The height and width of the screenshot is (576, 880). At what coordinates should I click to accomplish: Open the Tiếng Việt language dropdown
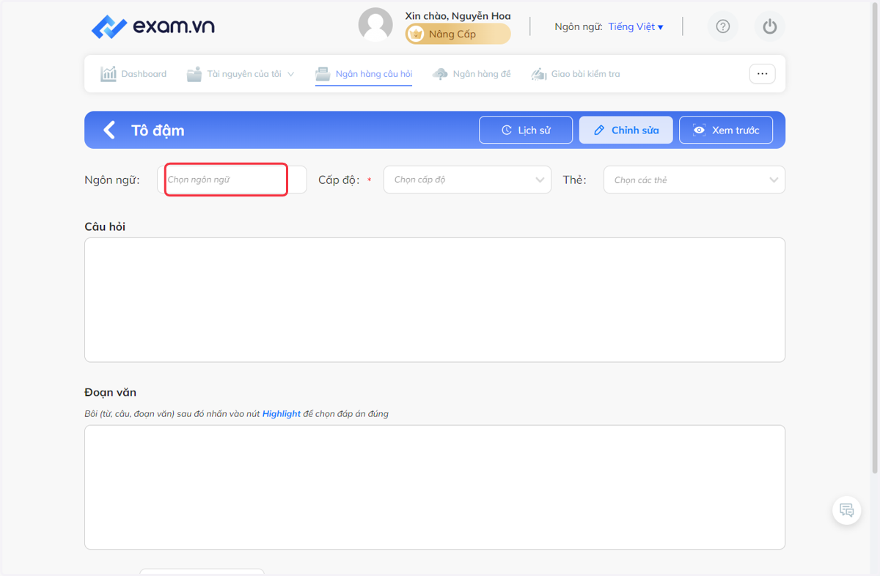[636, 26]
